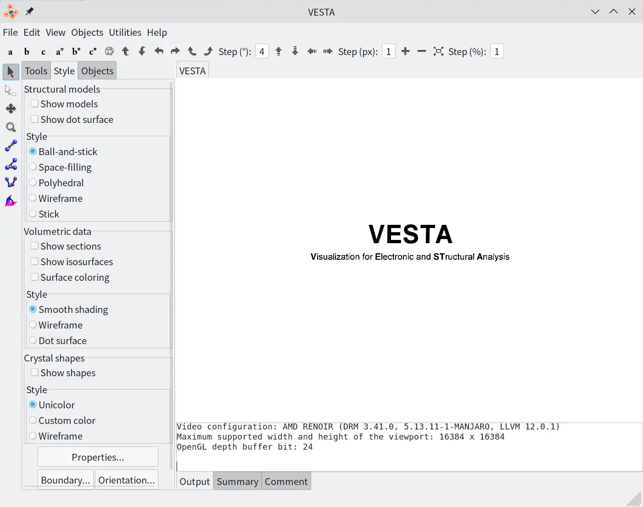
Task: Activate the Rotate pointer tool
Action: (x=11, y=72)
